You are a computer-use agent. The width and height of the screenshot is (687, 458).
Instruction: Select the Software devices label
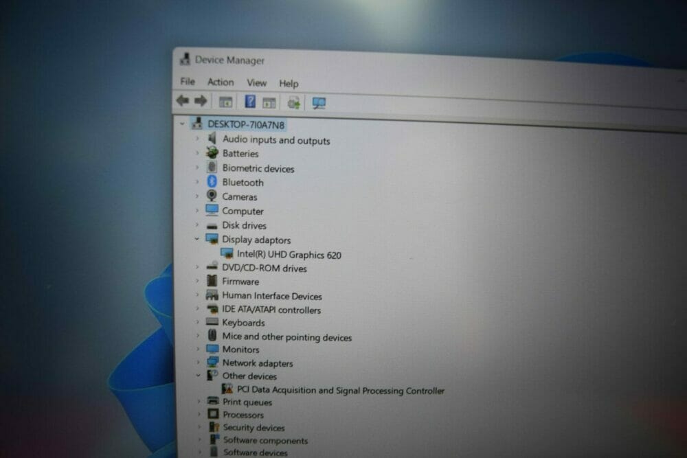[x=256, y=453]
